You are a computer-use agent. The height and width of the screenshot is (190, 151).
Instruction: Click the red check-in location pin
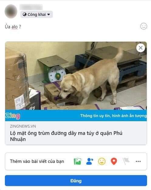(x=114, y=161)
